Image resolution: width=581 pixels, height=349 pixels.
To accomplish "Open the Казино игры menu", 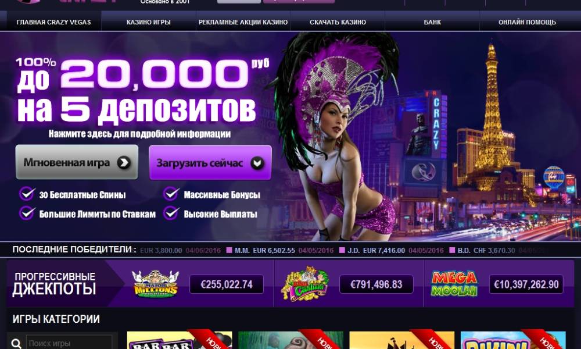I will tap(149, 22).
